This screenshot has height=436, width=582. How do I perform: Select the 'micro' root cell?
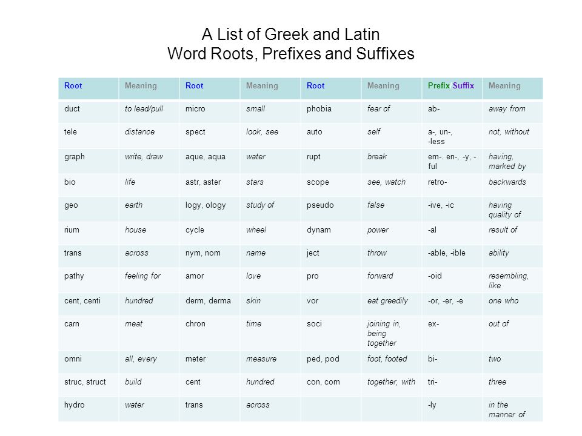(209, 111)
